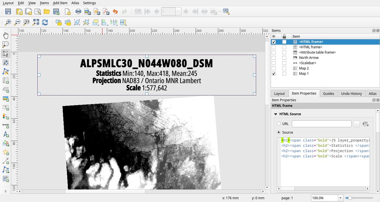Switch to the Undo History tab
The image size is (380, 202).
click(351, 93)
